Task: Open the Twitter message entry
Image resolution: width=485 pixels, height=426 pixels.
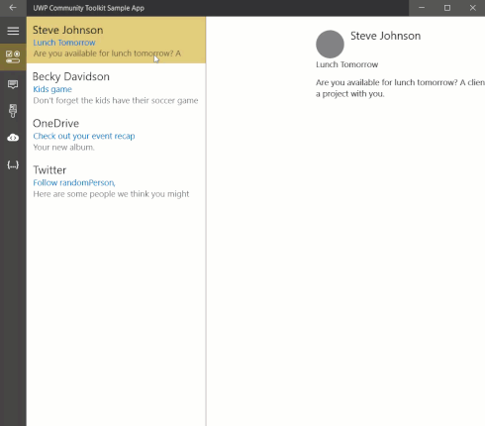Action: [116, 181]
